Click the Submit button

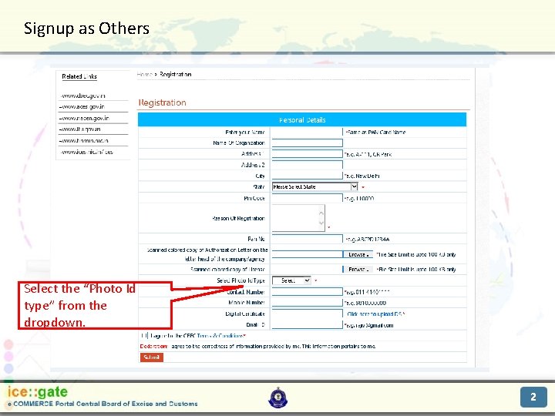pyautogui.click(x=152, y=357)
